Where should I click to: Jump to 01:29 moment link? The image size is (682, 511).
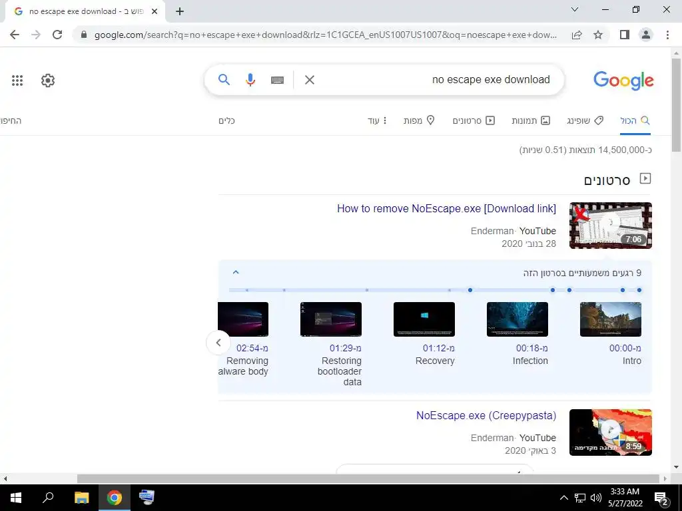346,348
